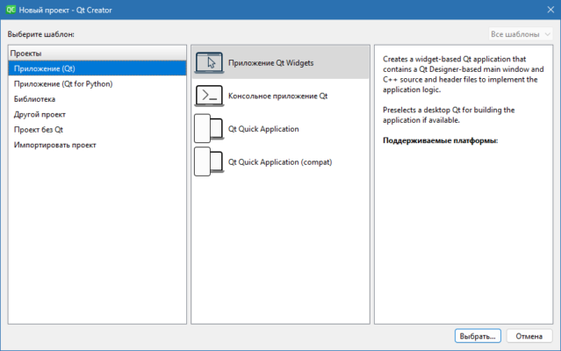Open the 'Все шаблоны' template filter dropdown
Screen dimensions: 561x351
[521, 34]
